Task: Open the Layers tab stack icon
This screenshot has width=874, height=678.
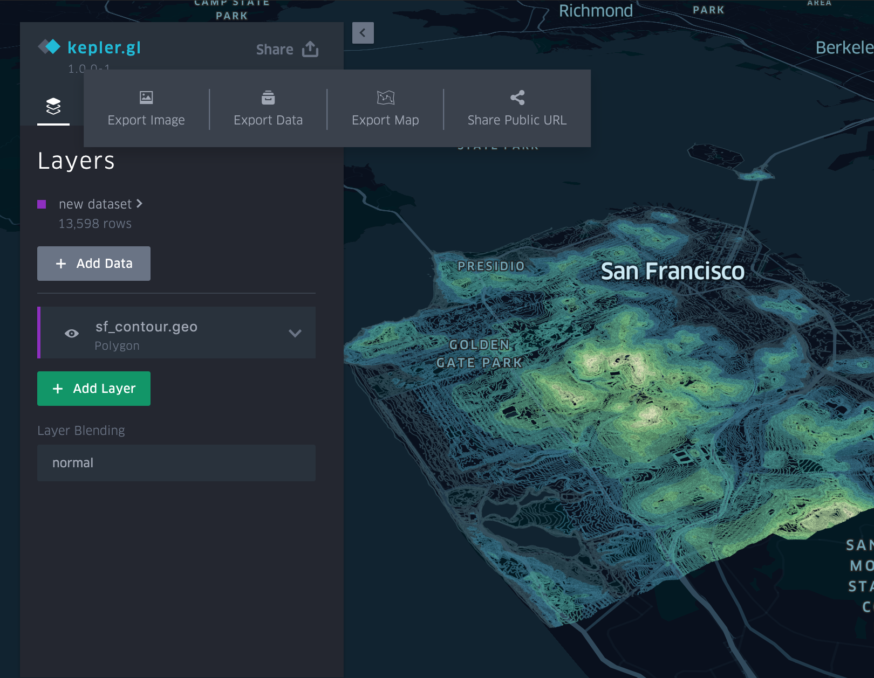Action: click(53, 106)
